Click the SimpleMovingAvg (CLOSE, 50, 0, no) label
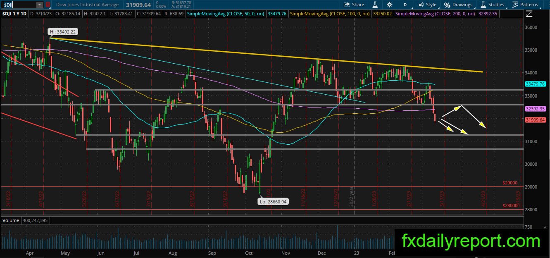The width and height of the screenshot is (550, 258). (226, 14)
